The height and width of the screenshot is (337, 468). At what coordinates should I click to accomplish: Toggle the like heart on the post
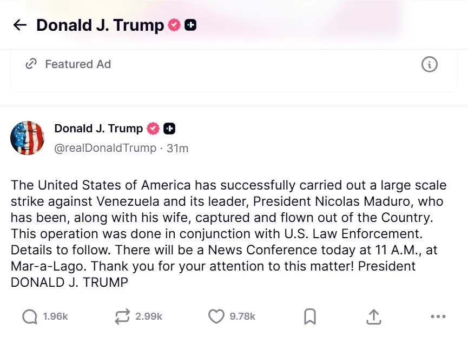tap(216, 317)
